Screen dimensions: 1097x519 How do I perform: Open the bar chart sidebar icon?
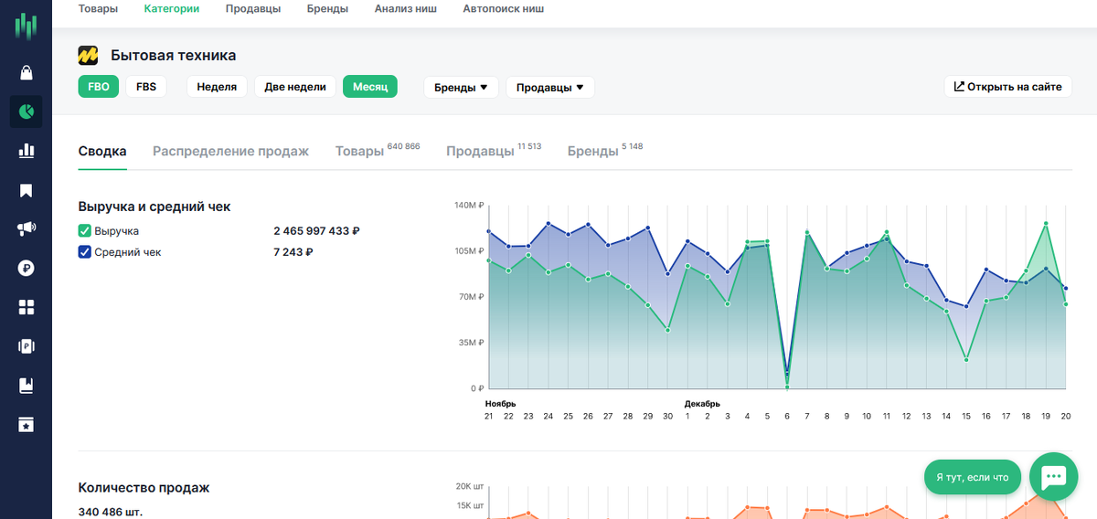(x=26, y=151)
